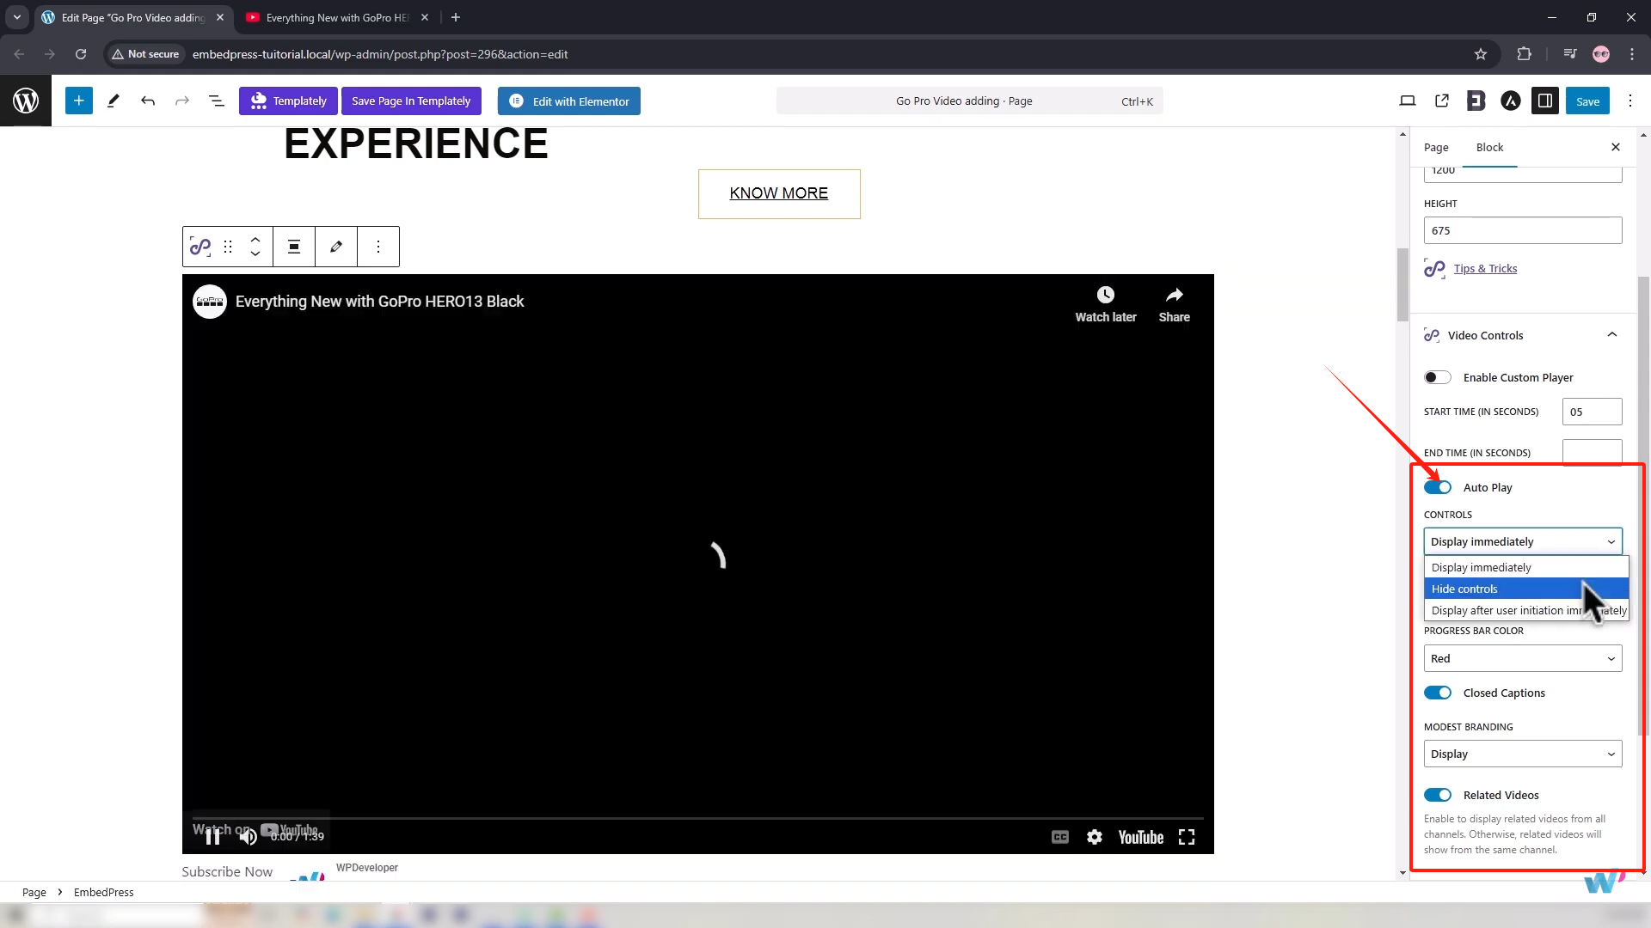
Task: Toggle Enable Custom Player switch
Action: (x=1437, y=378)
